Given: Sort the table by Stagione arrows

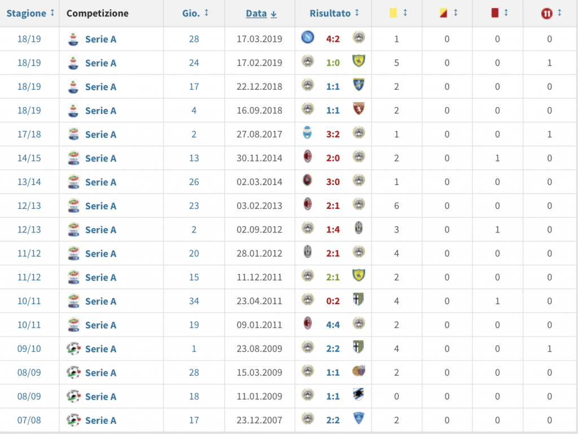Looking at the screenshot, I should [52, 12].
